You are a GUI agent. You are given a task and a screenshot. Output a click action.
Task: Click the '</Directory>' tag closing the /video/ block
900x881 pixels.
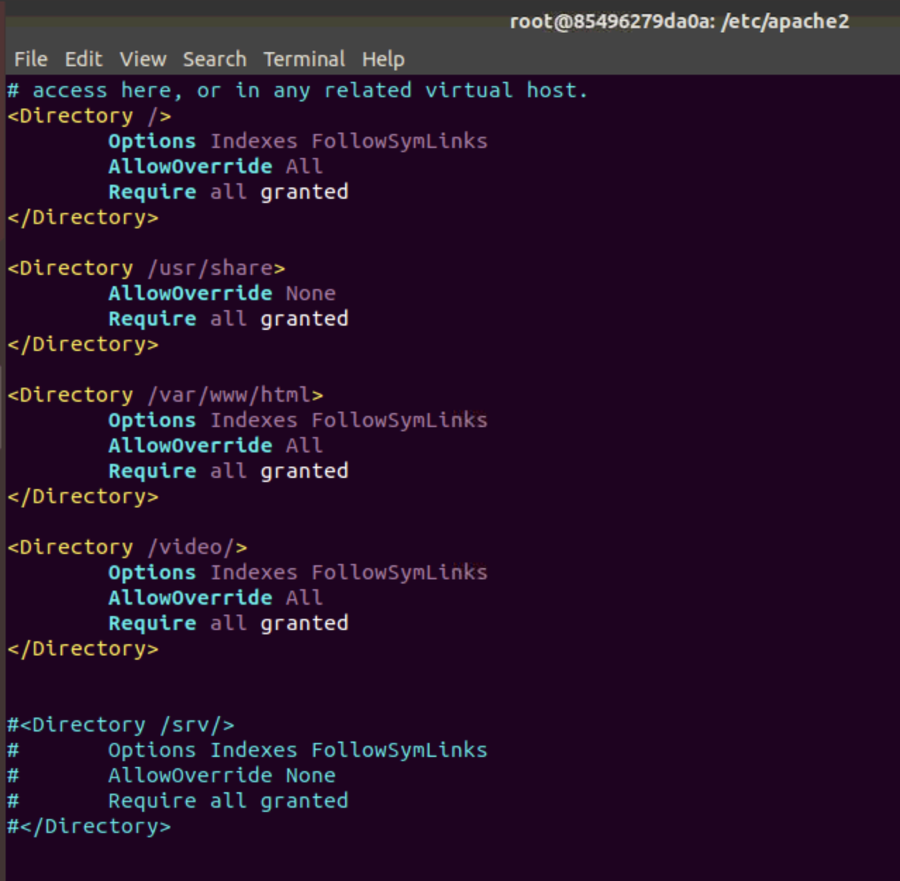click(83, 649)
